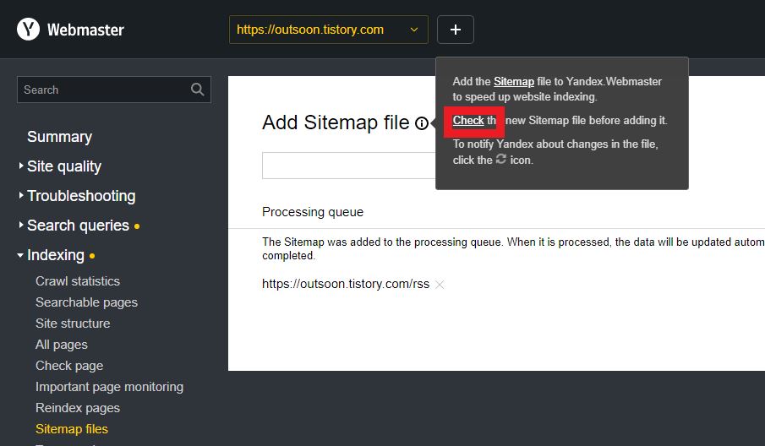Open Crawl statistics
765x446 pixels.
[78, 280]
